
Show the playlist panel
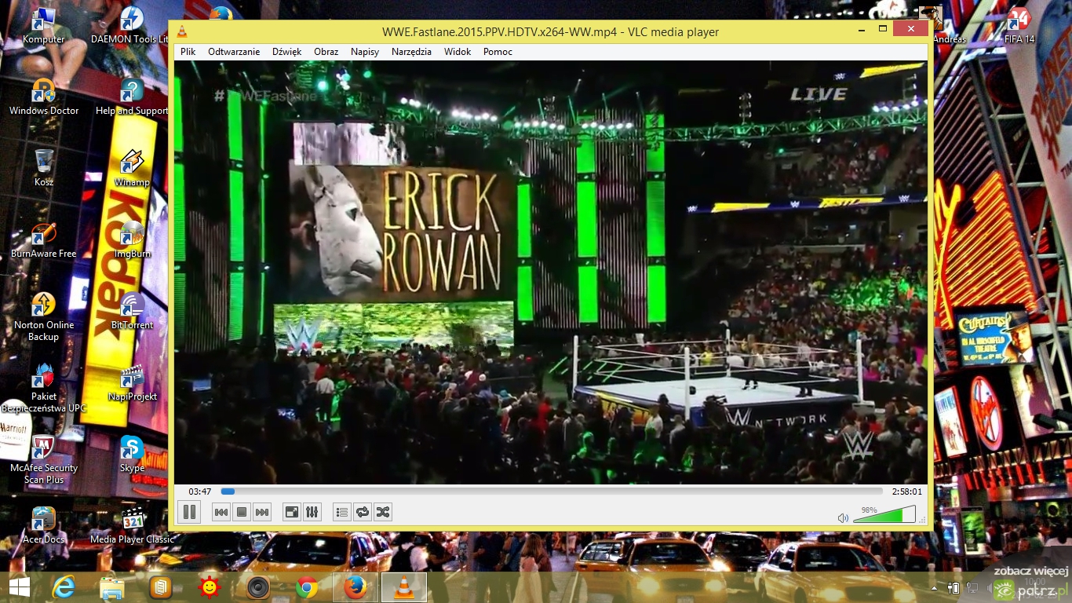341,512
